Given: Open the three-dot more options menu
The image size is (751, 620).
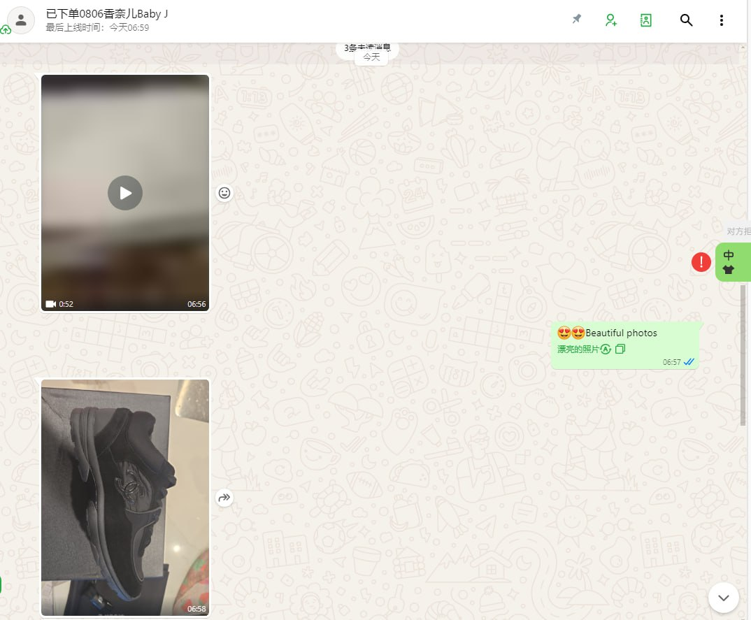Looking at the screenshot, I should click(722, 20).
